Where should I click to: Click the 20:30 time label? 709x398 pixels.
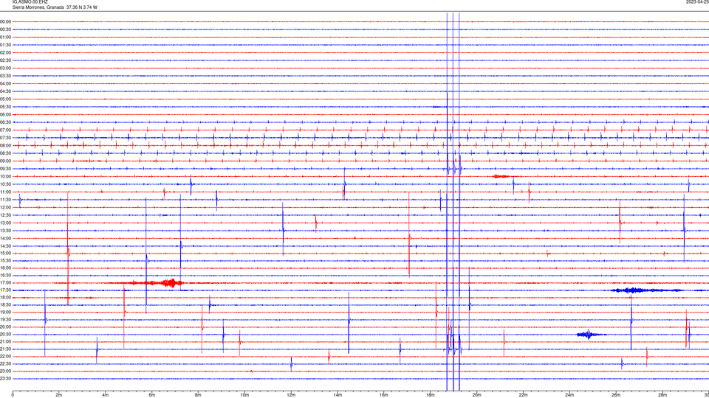(5, 334)
